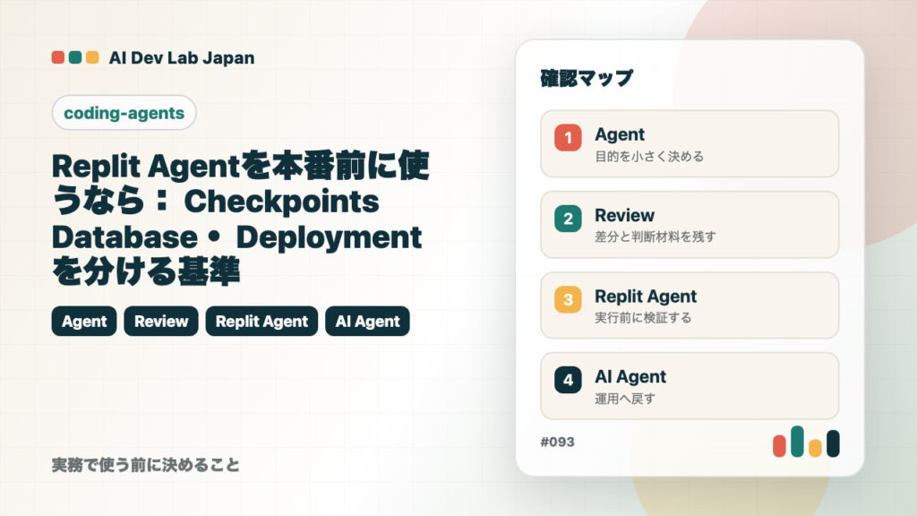Click the 運用へ戻す subtitle

(x=624, y=399)
